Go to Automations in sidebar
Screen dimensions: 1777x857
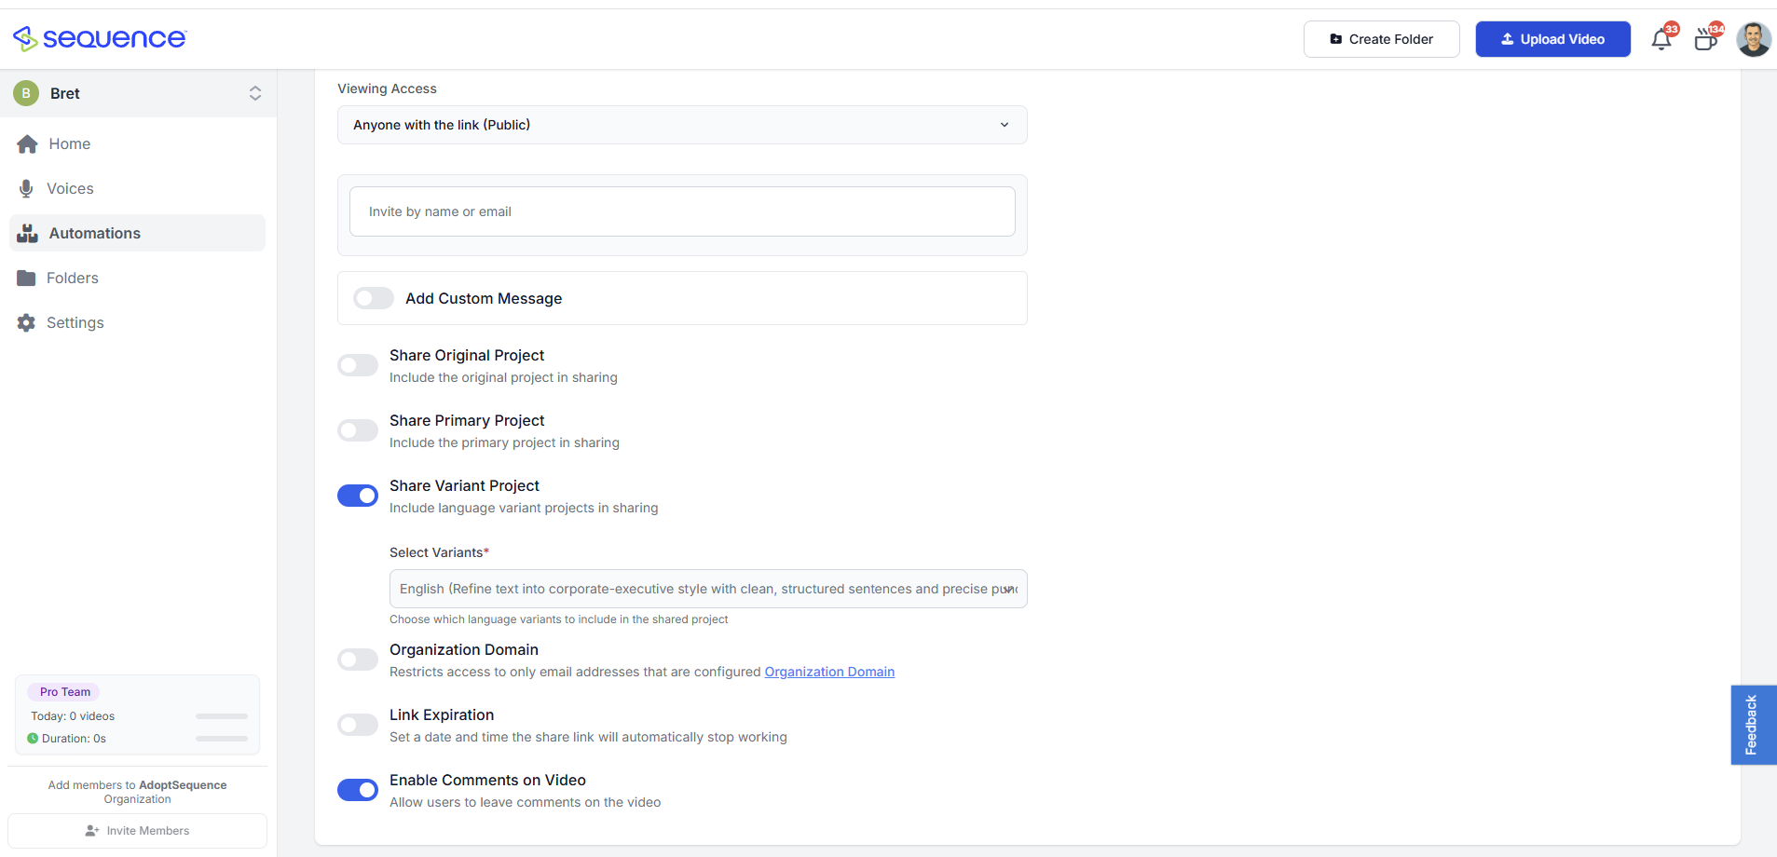[94, 233]
